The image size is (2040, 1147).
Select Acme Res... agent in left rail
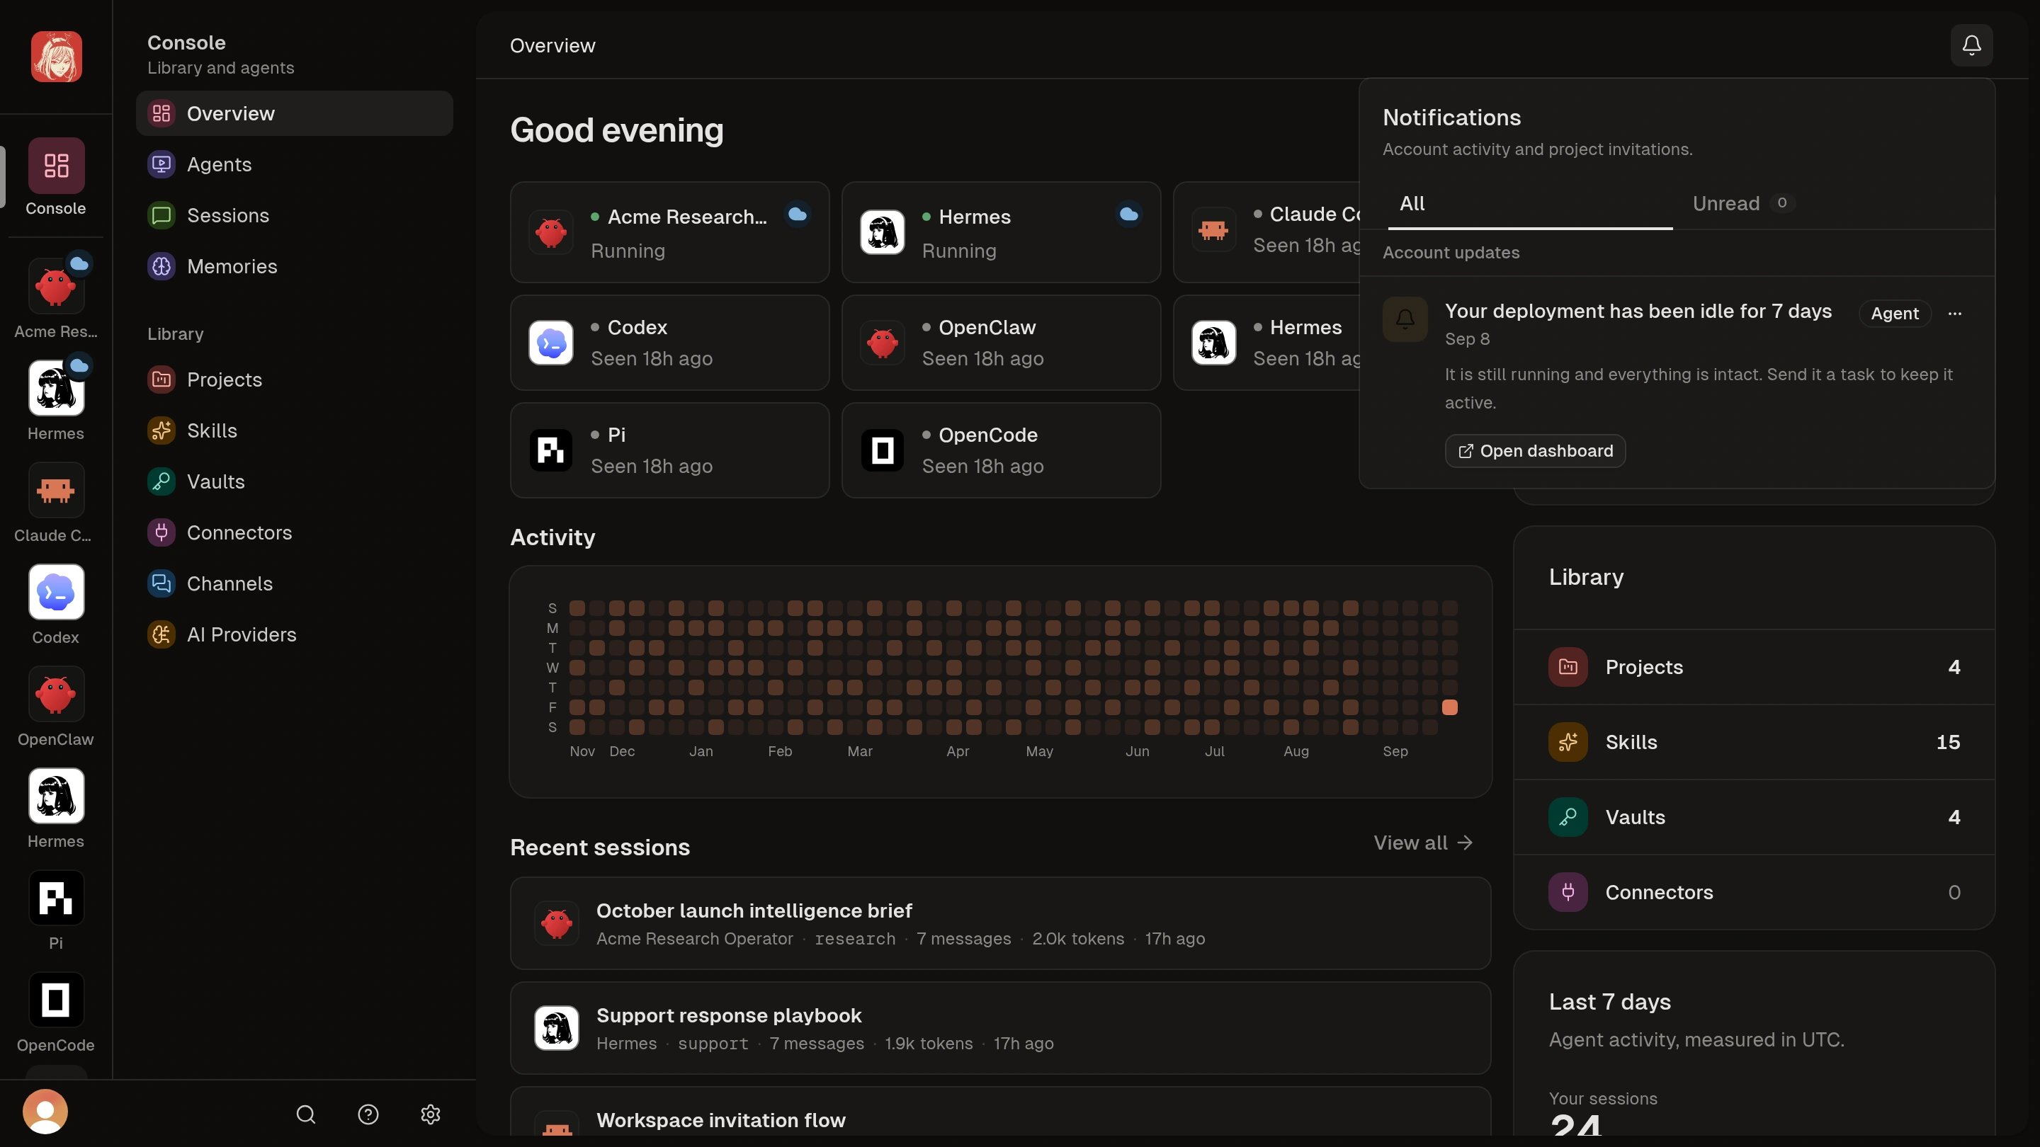pos(55,297)
